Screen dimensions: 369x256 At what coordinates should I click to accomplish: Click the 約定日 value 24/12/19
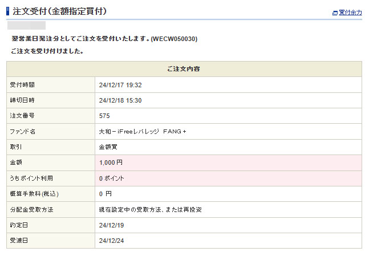pyautogui.click(x=111, y=225)
